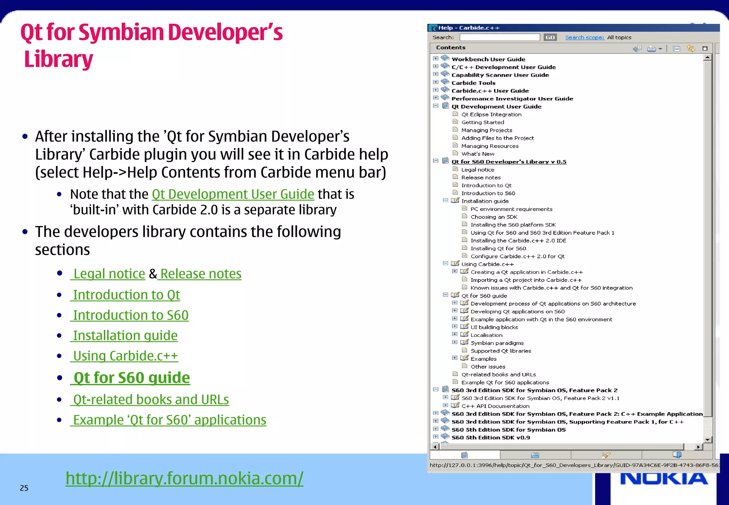Click the Introduction to Qt slide link

[125, 295]
